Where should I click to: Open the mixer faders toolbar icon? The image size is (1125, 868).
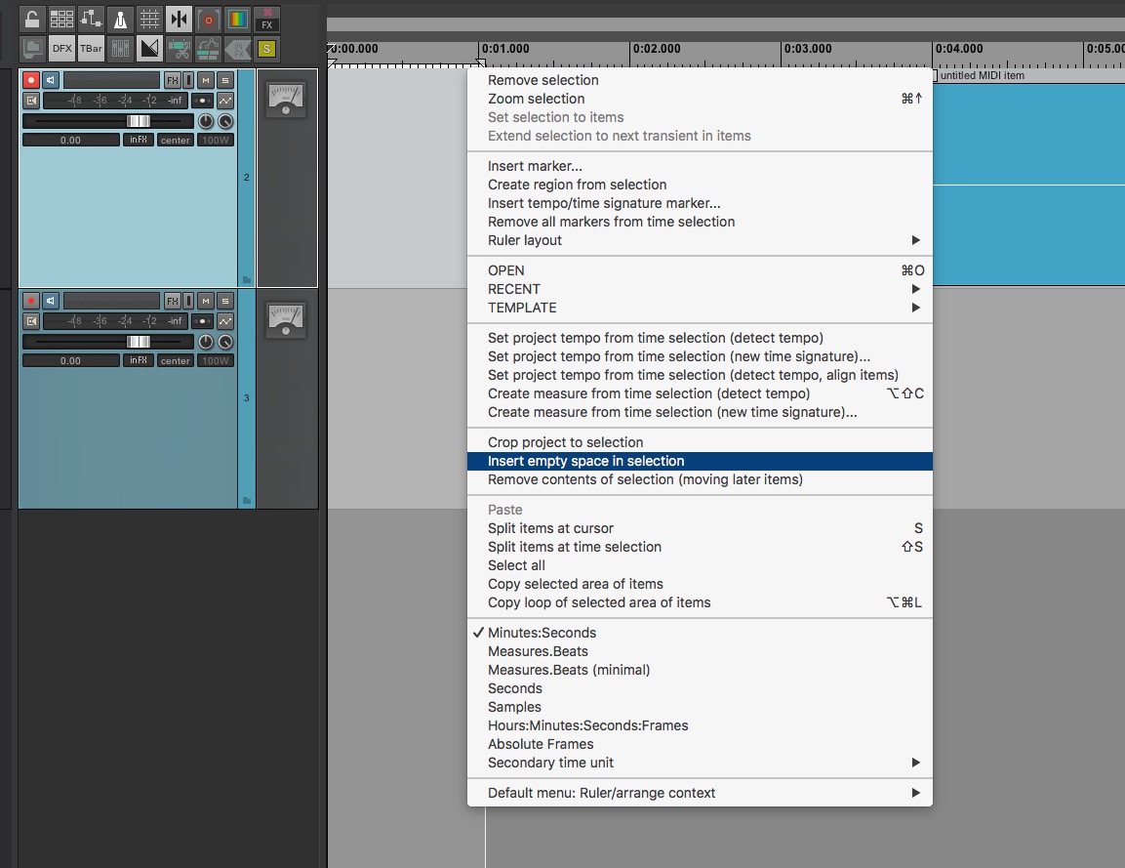[121, 48]
